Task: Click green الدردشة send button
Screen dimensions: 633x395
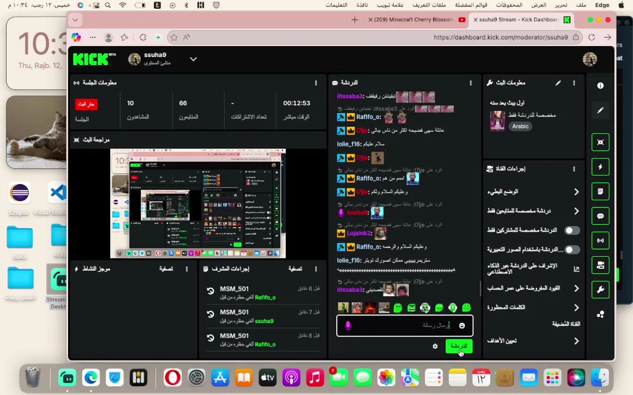Action: 459,346
